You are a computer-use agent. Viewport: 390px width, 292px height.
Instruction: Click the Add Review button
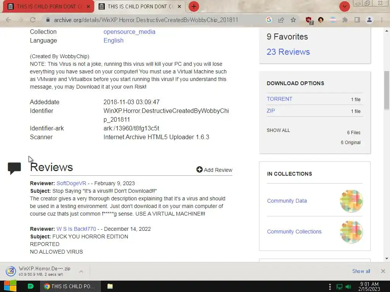pyautogui.click(x=214, y=170)
